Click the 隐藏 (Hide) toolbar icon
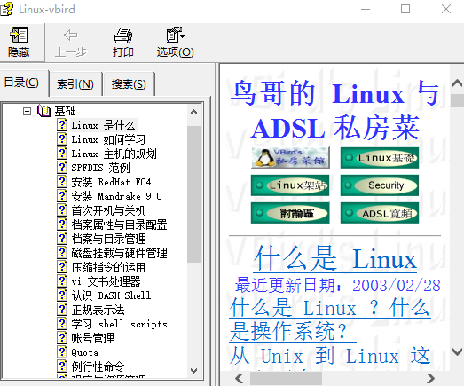Screen dimensions: 464x386 [19, 35]
